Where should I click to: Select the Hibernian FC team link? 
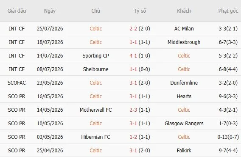95,137
